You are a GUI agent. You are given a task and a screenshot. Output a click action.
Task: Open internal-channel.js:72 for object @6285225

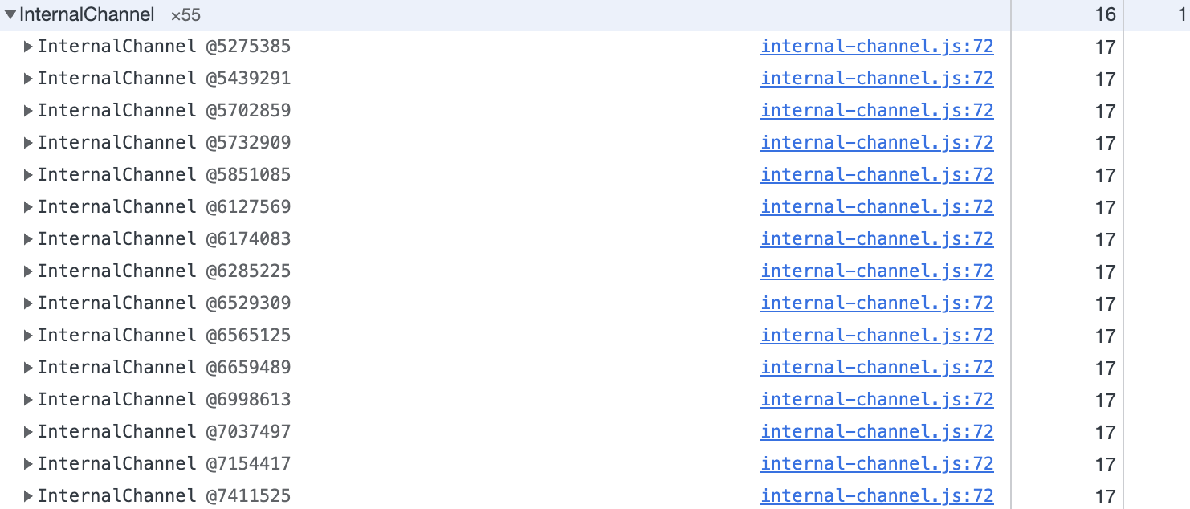(876, 271)
